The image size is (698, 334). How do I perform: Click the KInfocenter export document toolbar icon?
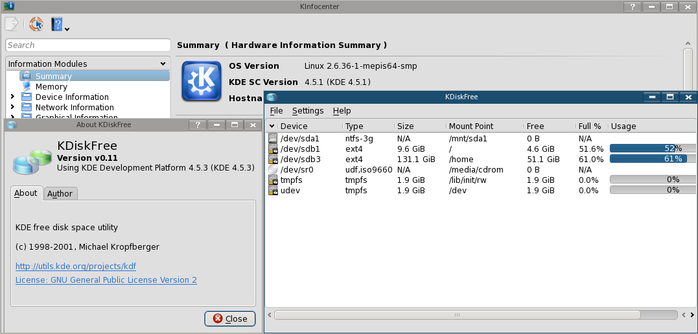pos(12,23)
